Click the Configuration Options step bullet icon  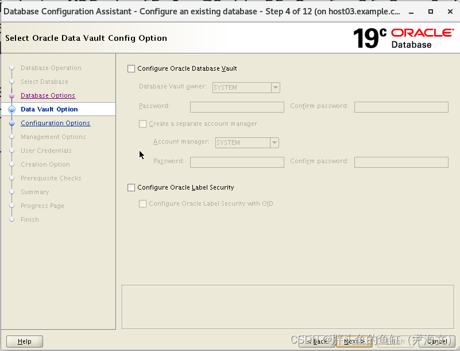click(x=11, y=124)
